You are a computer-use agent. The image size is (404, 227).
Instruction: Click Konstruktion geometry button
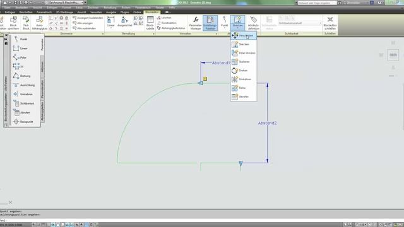(x=167, y=23)
